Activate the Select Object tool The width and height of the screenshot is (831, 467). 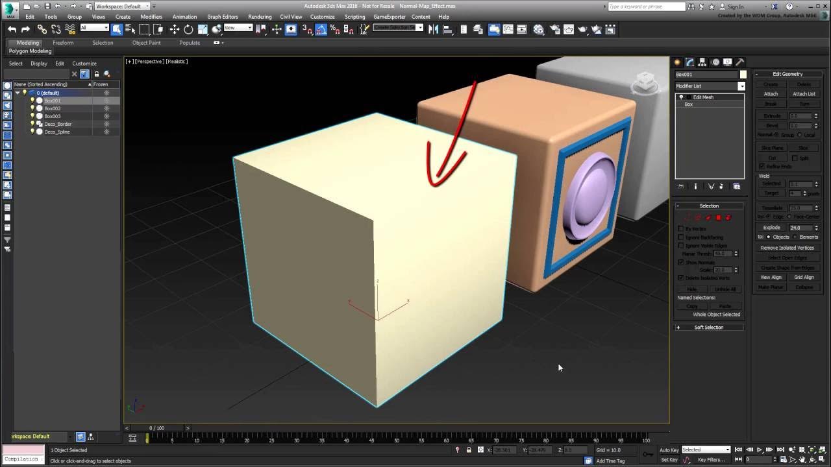click(x=117, y=29)
